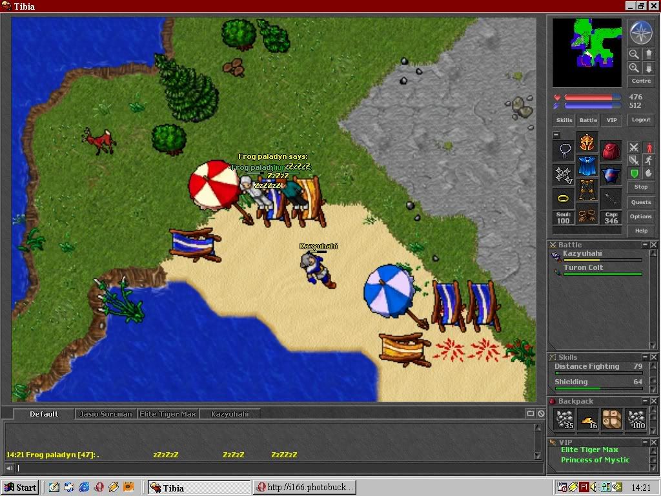Zoom in the minimap

click(634, 67)
